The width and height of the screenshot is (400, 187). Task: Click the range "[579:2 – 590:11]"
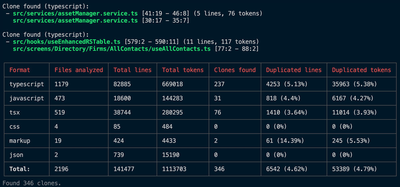point(151,42)
